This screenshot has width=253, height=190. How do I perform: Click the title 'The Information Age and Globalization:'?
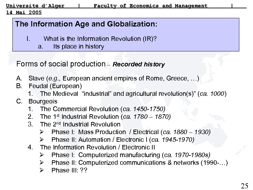[x=86, y=24]
